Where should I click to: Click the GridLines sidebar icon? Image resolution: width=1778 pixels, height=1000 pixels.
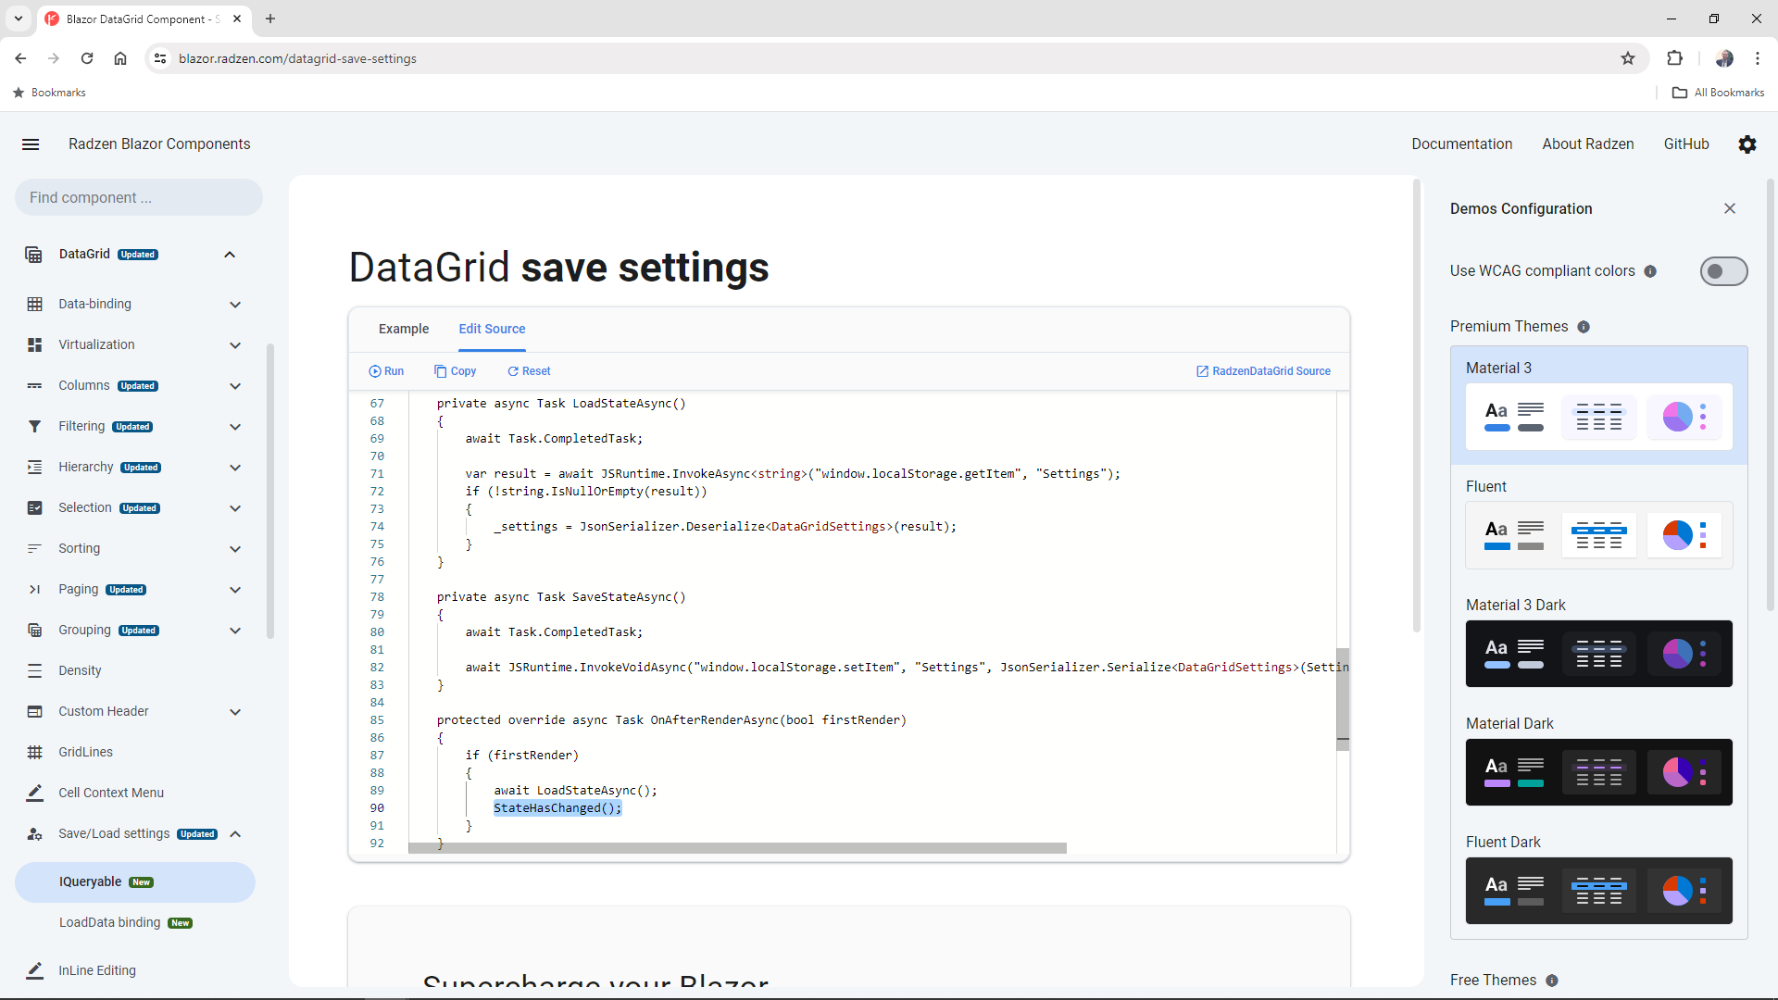click(34, 752)
